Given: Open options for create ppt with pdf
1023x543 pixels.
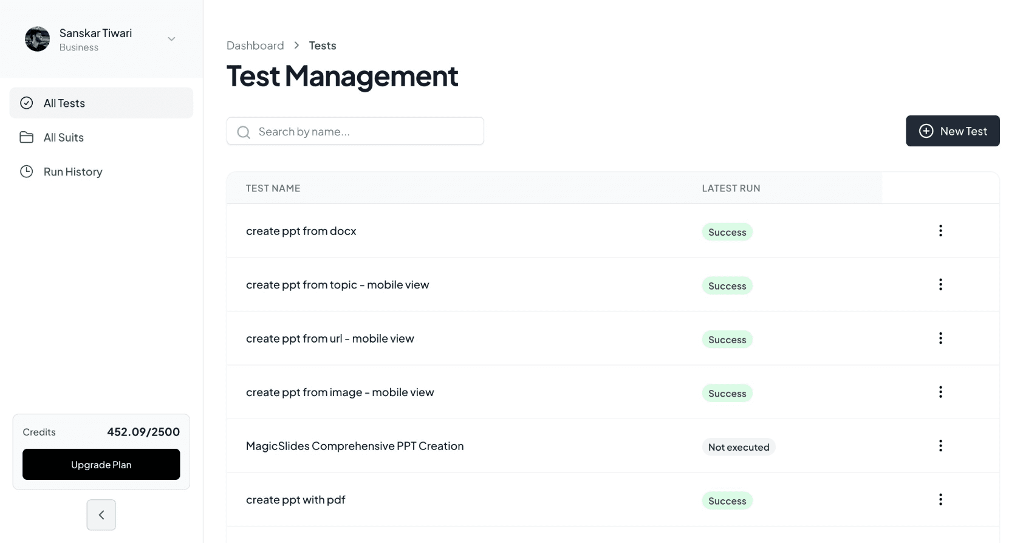Looking at the screenshot, I should pos(940,500).
